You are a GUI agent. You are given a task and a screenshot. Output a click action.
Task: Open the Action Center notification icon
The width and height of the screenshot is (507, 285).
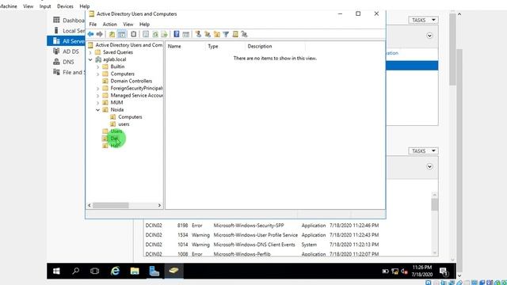click(x=444, y=272)
